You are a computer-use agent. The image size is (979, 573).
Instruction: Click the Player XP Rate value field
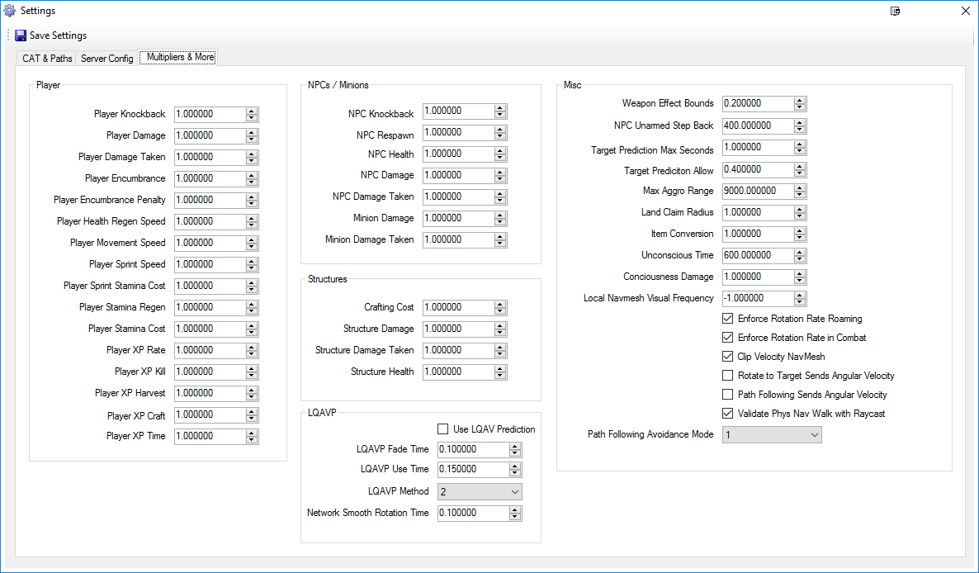(210, 350)
